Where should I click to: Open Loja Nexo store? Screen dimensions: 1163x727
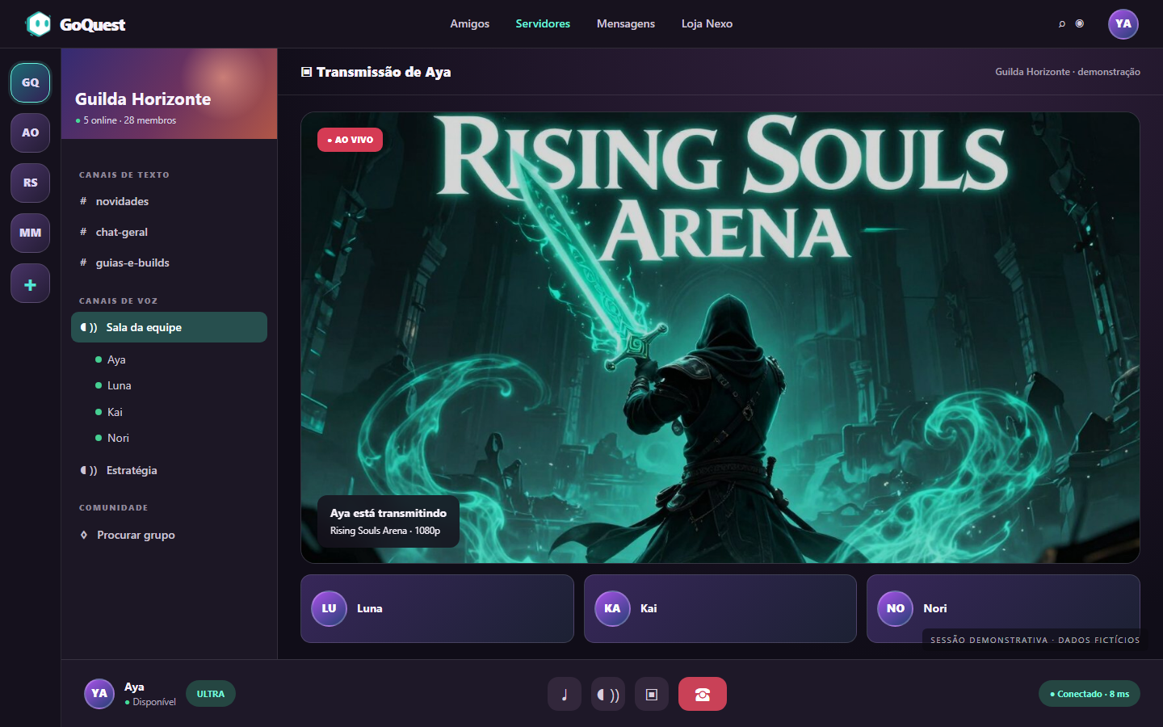(707, 23)
